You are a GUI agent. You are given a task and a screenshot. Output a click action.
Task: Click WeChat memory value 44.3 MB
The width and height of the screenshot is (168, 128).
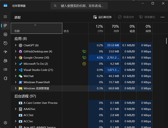[x=114, y=76]
